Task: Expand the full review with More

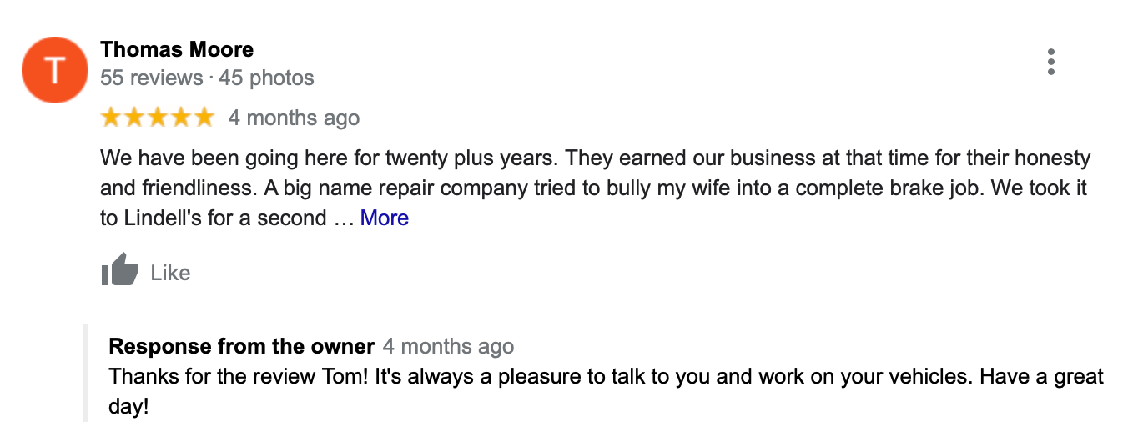Action: click(384, 218)
